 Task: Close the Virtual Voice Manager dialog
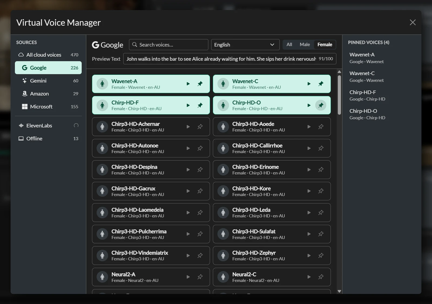point(413,22)
